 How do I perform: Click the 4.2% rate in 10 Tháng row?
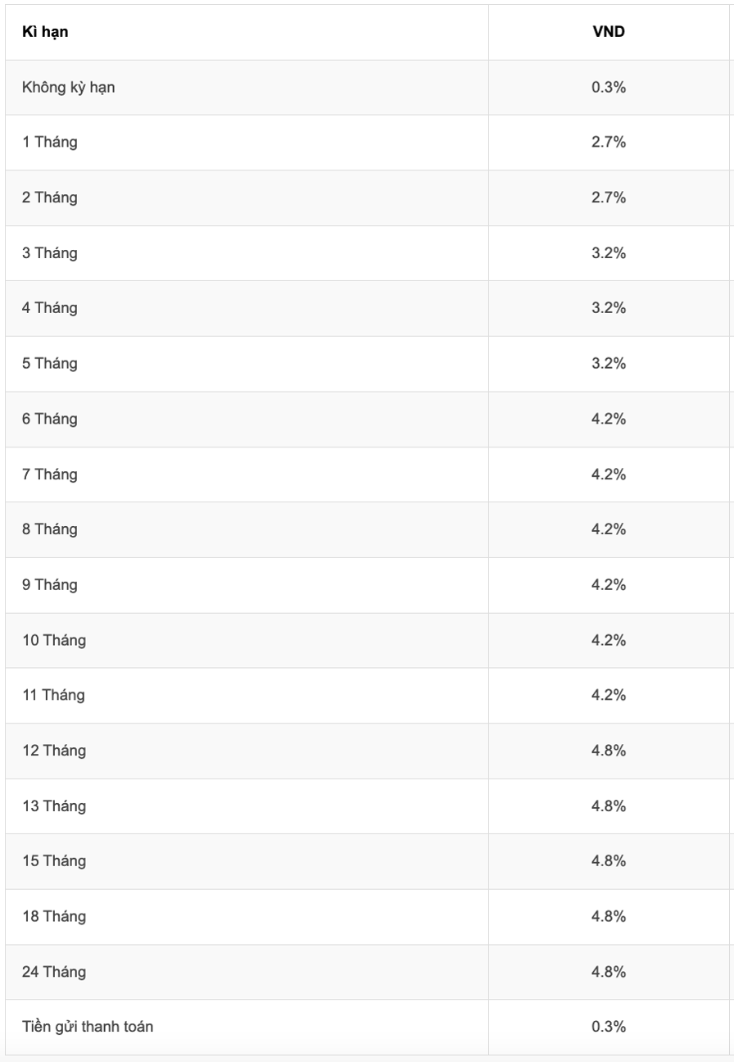[609, 640]
